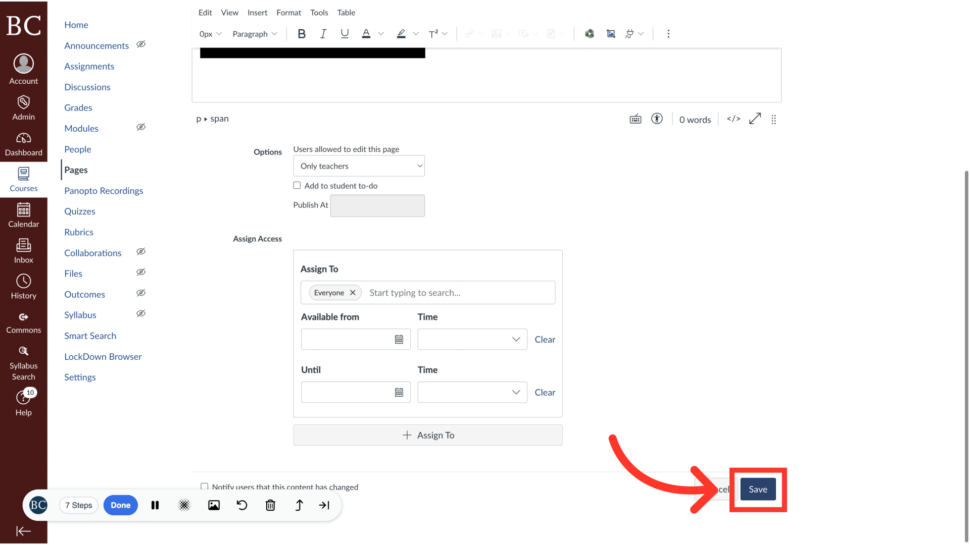Enable the Notify users that content changed checkbox
The height and width of the screenshot is (545, 970).
(205, 486)
